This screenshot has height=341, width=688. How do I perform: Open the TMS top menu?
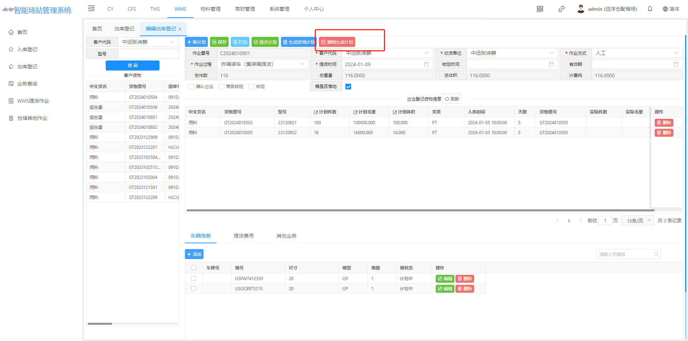pos(155,9)
